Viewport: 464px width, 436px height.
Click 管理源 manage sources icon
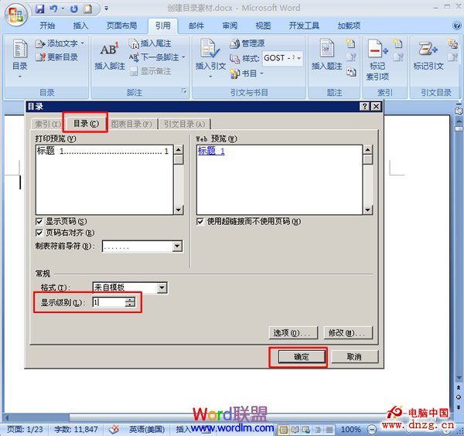tap(234, 44)
